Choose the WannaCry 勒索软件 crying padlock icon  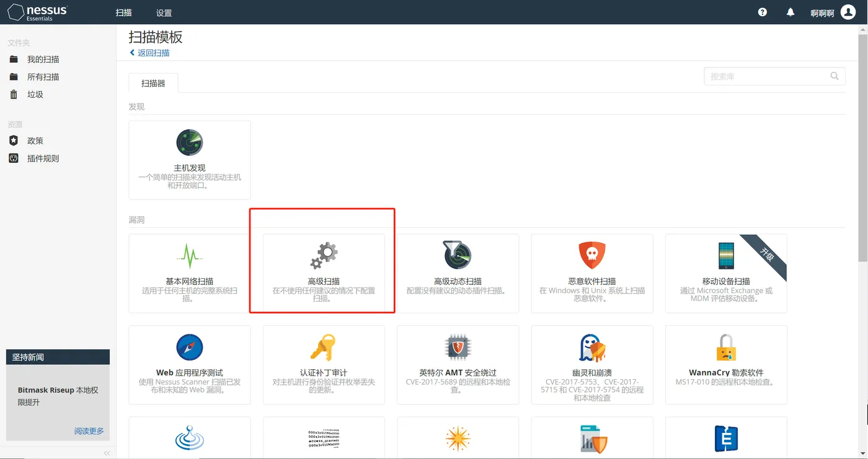click(726, 347)
